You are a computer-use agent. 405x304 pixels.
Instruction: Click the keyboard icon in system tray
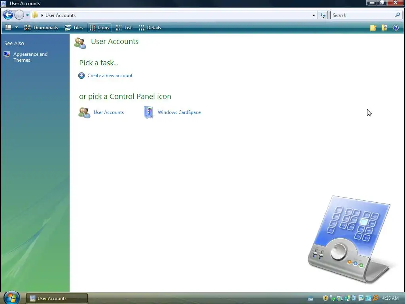click(310, 299)
